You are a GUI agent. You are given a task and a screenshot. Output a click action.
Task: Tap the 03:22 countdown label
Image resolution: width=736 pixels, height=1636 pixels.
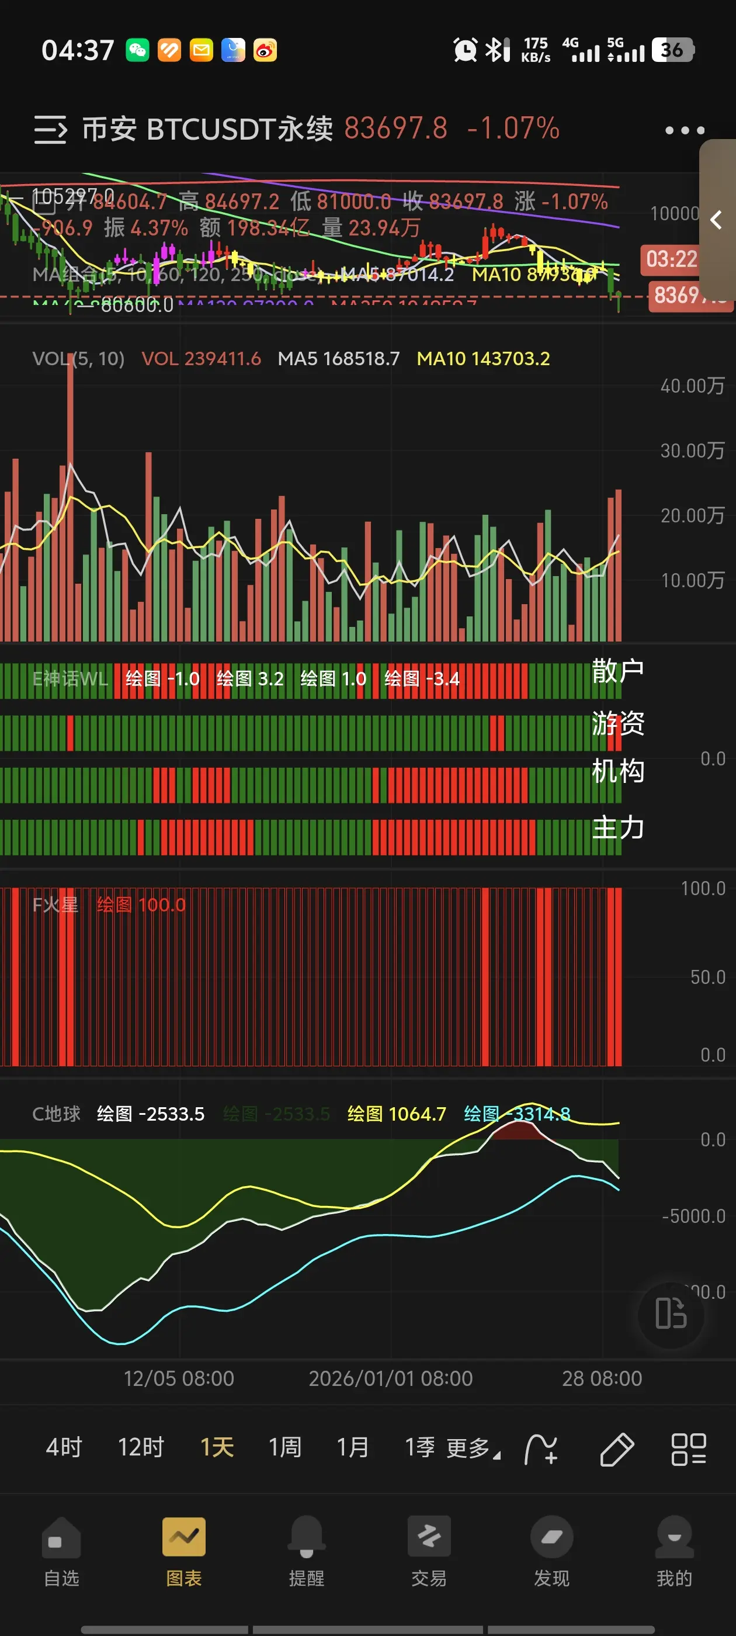pos(671,259)
